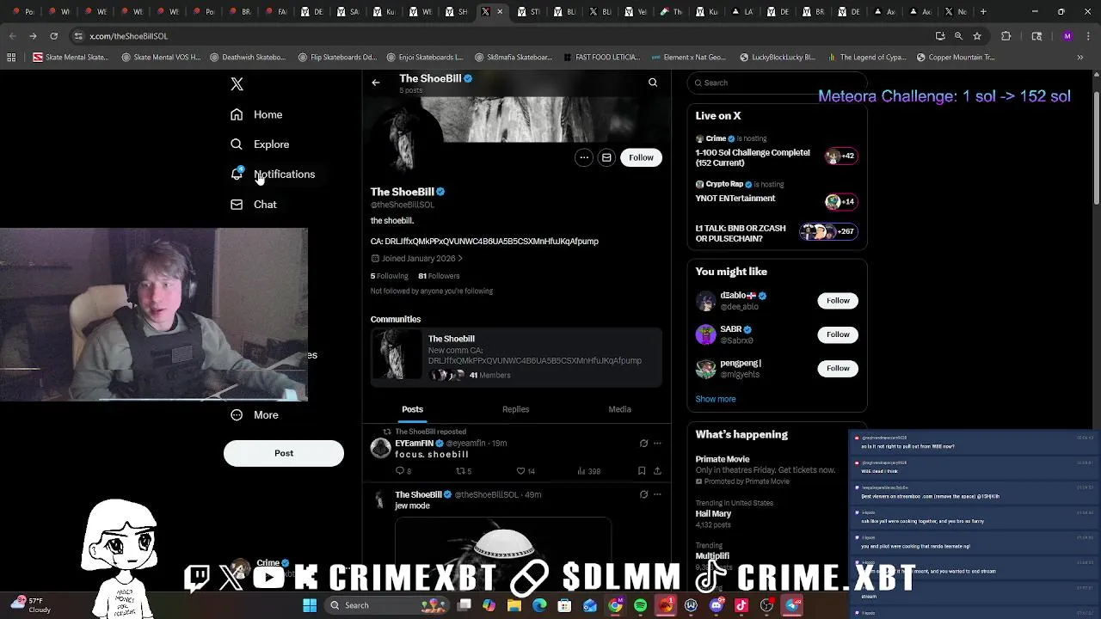The image size is (1101, 619).
Task: Click the 81 Followers count
Action: pos(439,276)
